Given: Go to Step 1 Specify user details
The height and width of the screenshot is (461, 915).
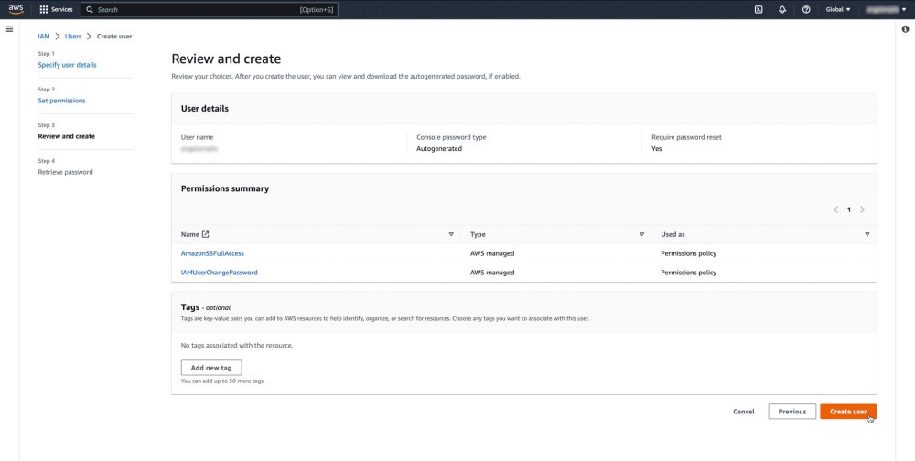Looking at the screenshot, I should click(x=67, y=65).
